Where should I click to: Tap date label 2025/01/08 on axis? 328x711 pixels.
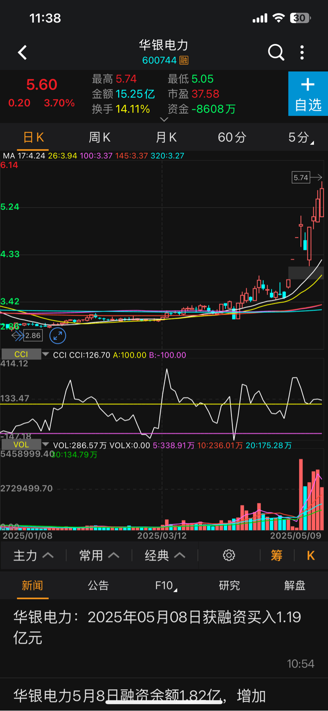[x=27, y=535]
